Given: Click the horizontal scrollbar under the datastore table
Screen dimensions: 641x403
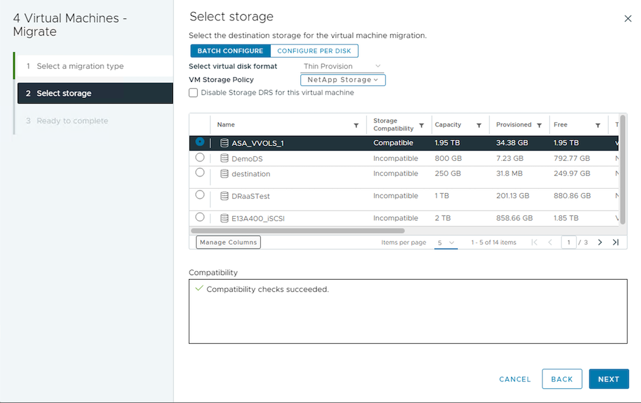Looking at the screenshot, I should [298, 231].
